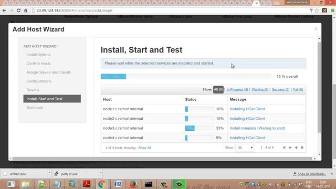Screen dimensions: 336x189
Task: Select Review wizard step
Action: point(33,90)
